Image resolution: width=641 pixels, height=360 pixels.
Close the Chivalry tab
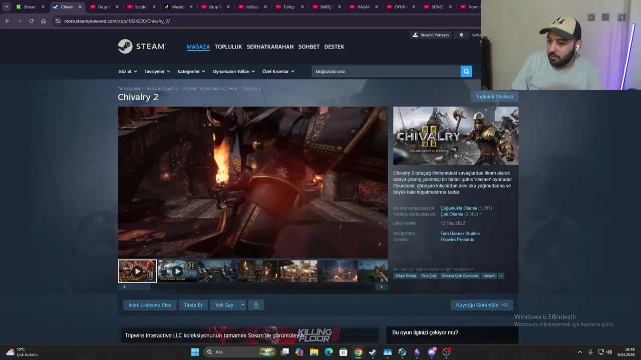pyautogui.click(x=80, y=7)
